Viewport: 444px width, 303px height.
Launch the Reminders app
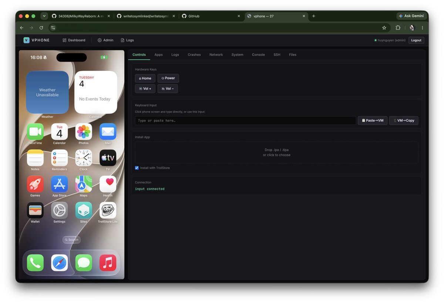coord(59,158)
